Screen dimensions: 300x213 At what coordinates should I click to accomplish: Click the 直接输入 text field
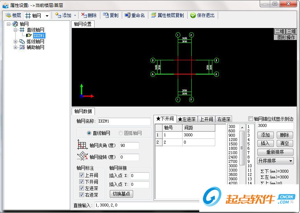point(147,205)
